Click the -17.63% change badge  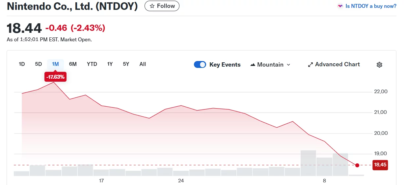(x=55, y=77)
